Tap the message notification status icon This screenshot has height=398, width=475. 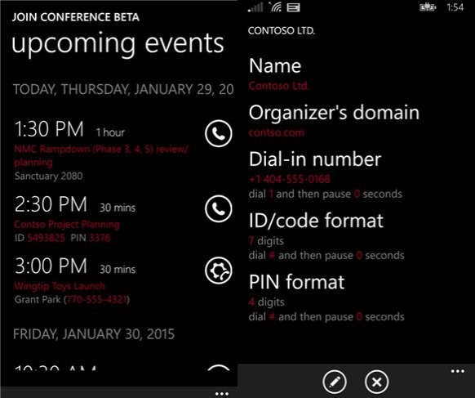point(293,7)
